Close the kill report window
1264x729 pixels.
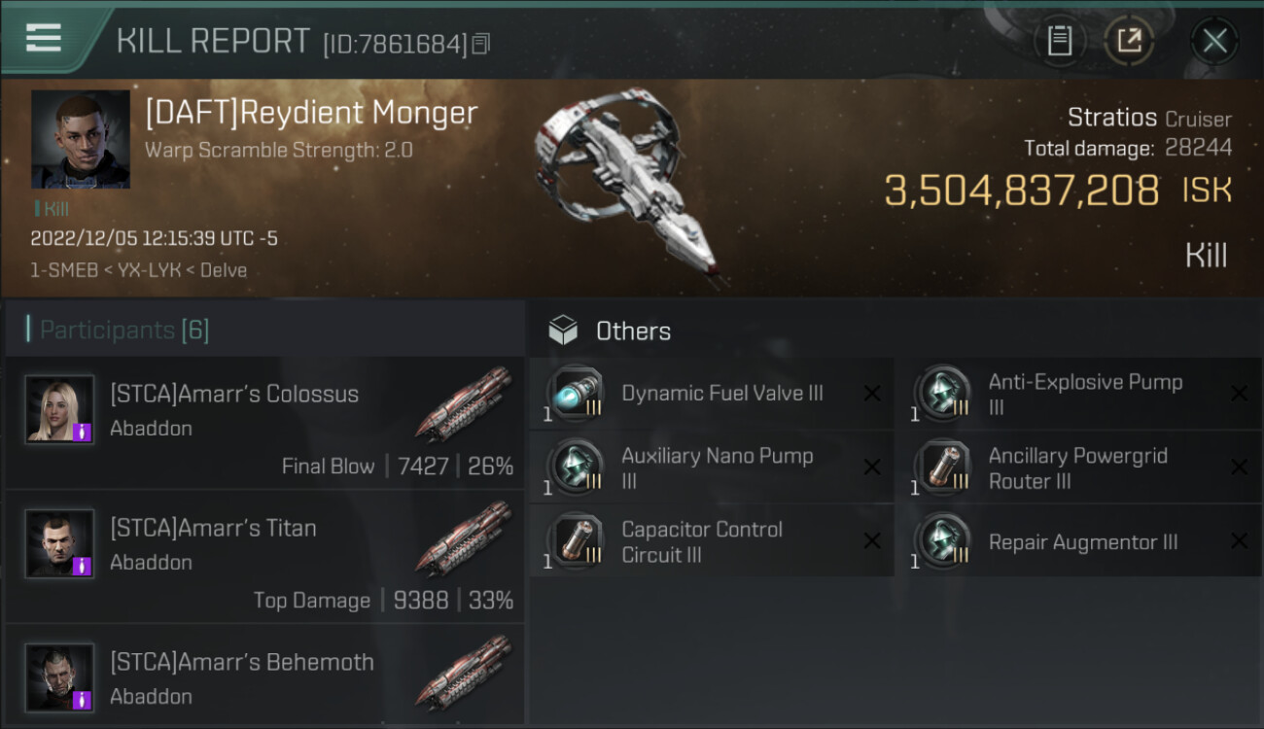click(x=1214, y=41)
